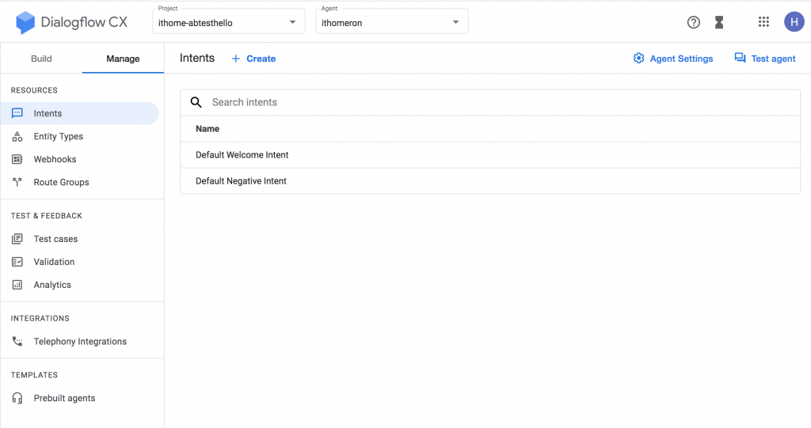The image size is (811, 428).
Task: Open the Google apps grid icon
Action: coord(763,21)
